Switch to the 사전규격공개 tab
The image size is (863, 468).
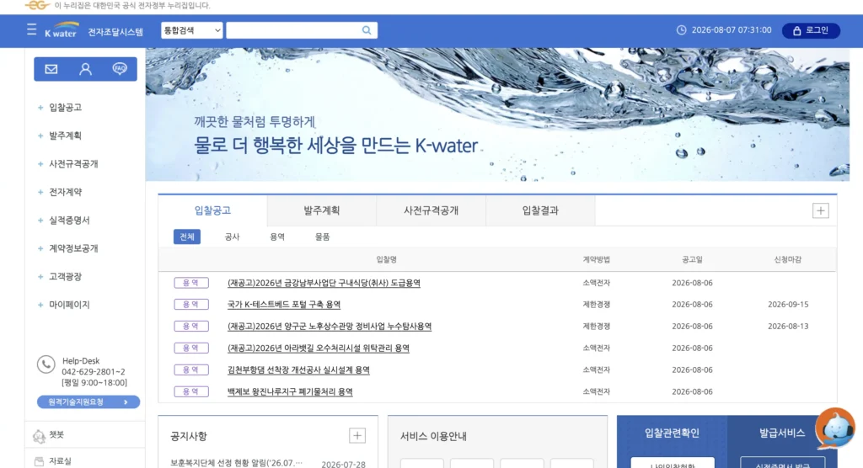(431, 210)
